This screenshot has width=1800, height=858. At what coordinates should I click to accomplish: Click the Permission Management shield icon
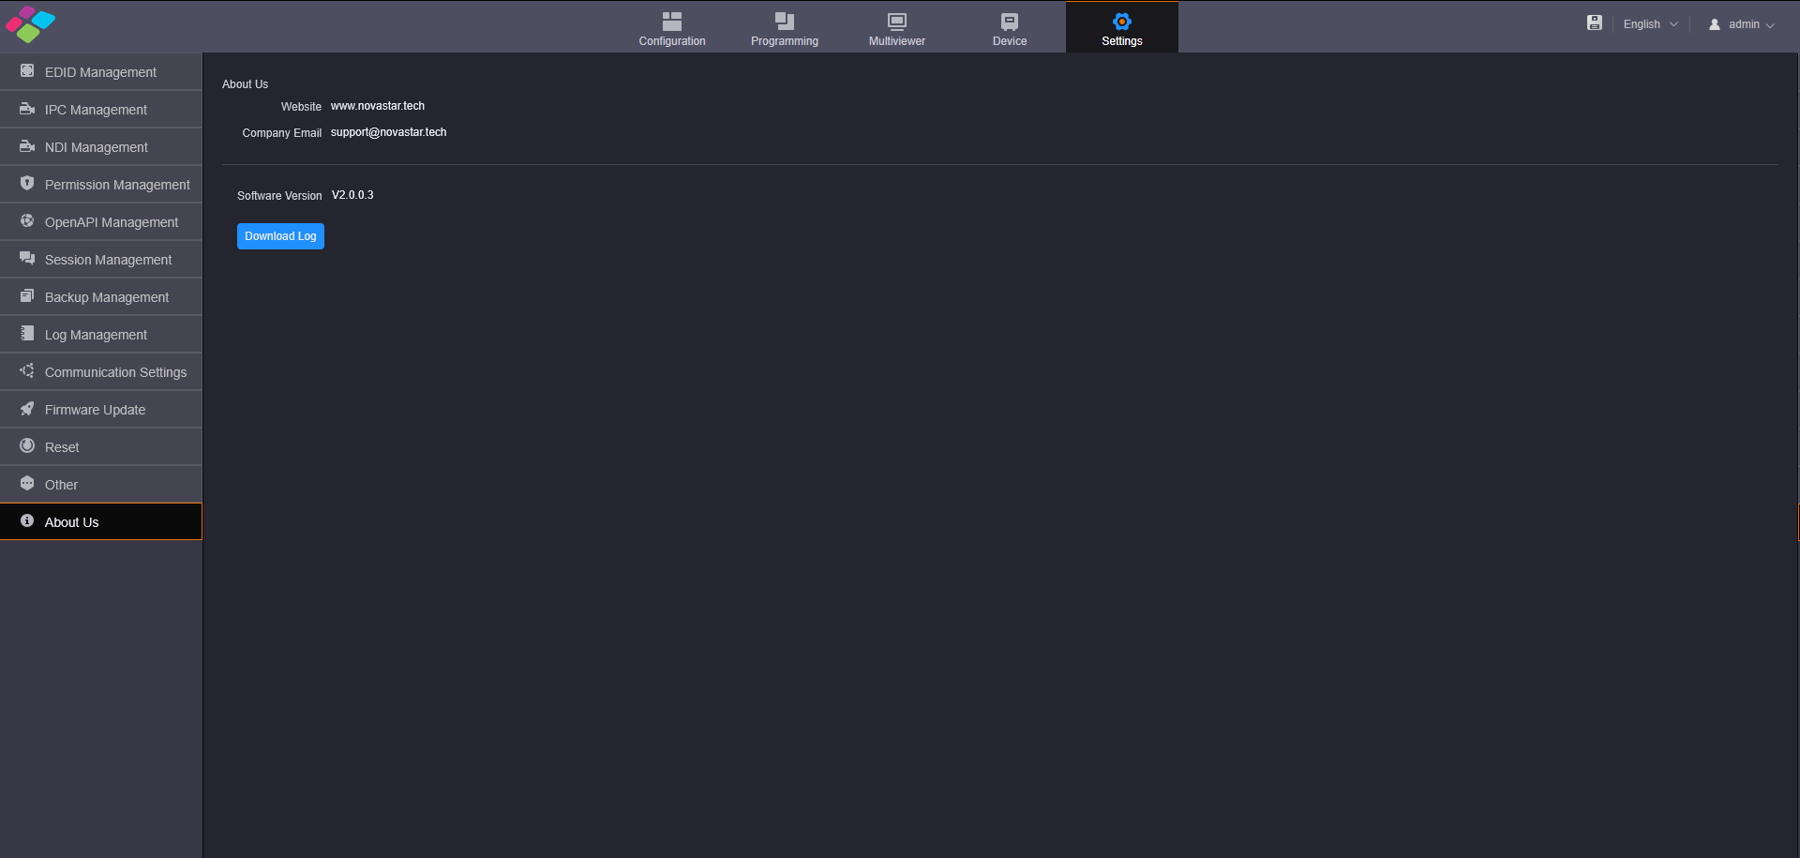tap(27, 184)
